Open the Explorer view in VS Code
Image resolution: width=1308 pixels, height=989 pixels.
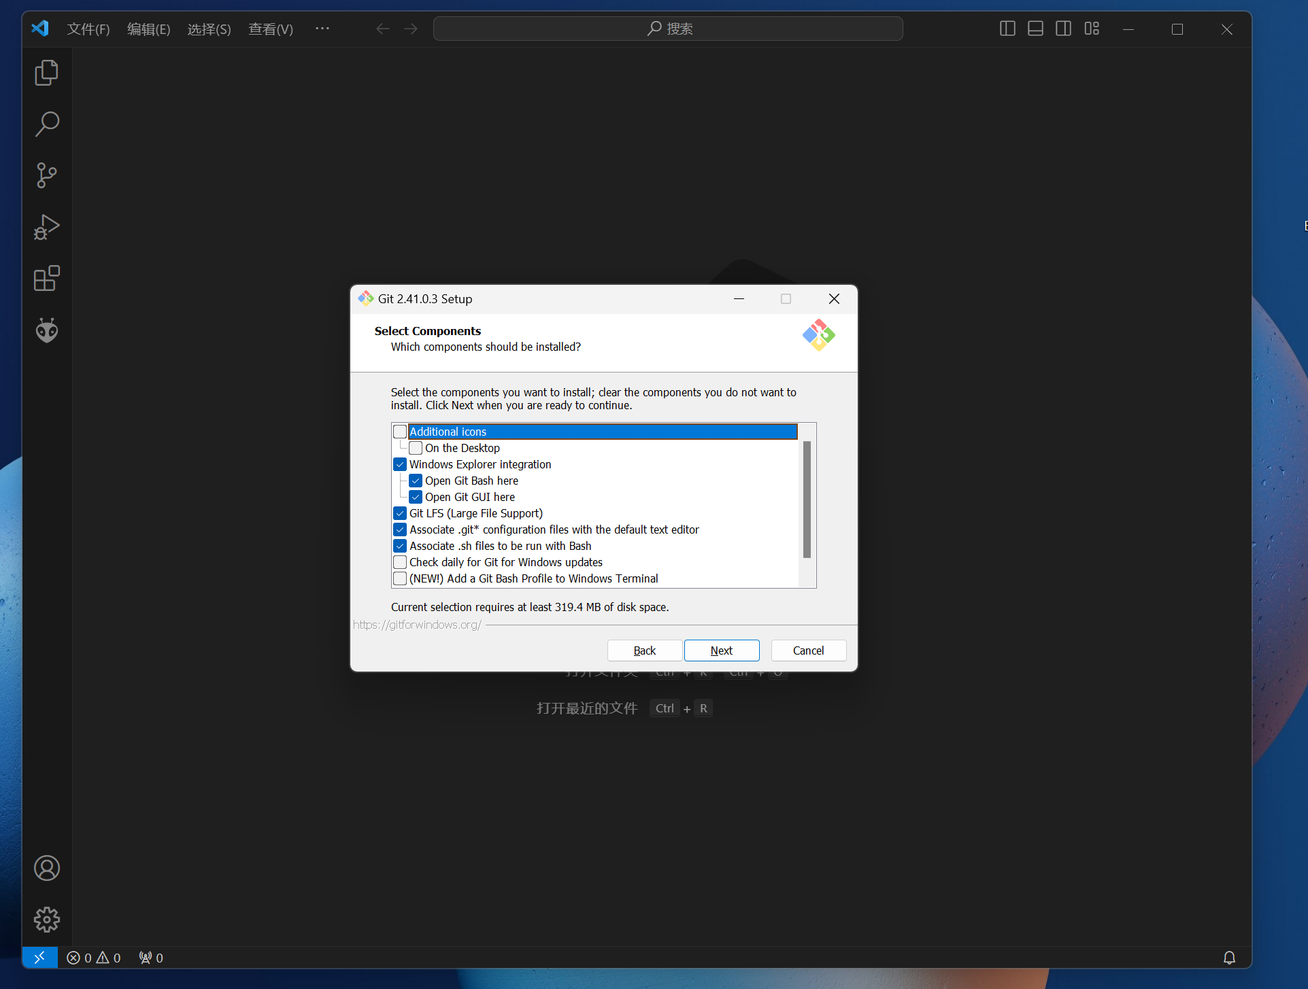(x=47, y=73)
